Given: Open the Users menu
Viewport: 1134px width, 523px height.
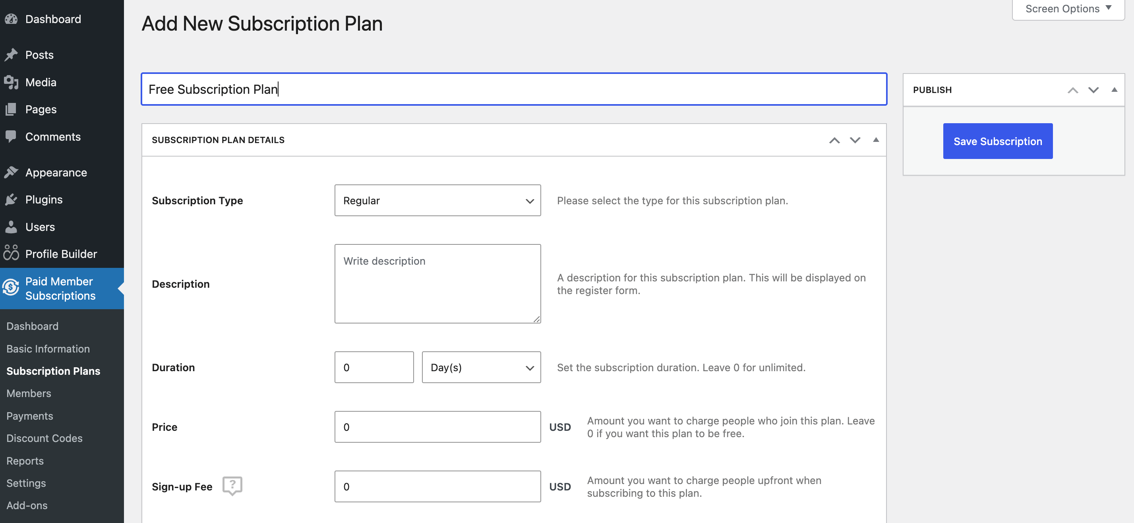Looking at the screenshot, I should coord(40,227).
